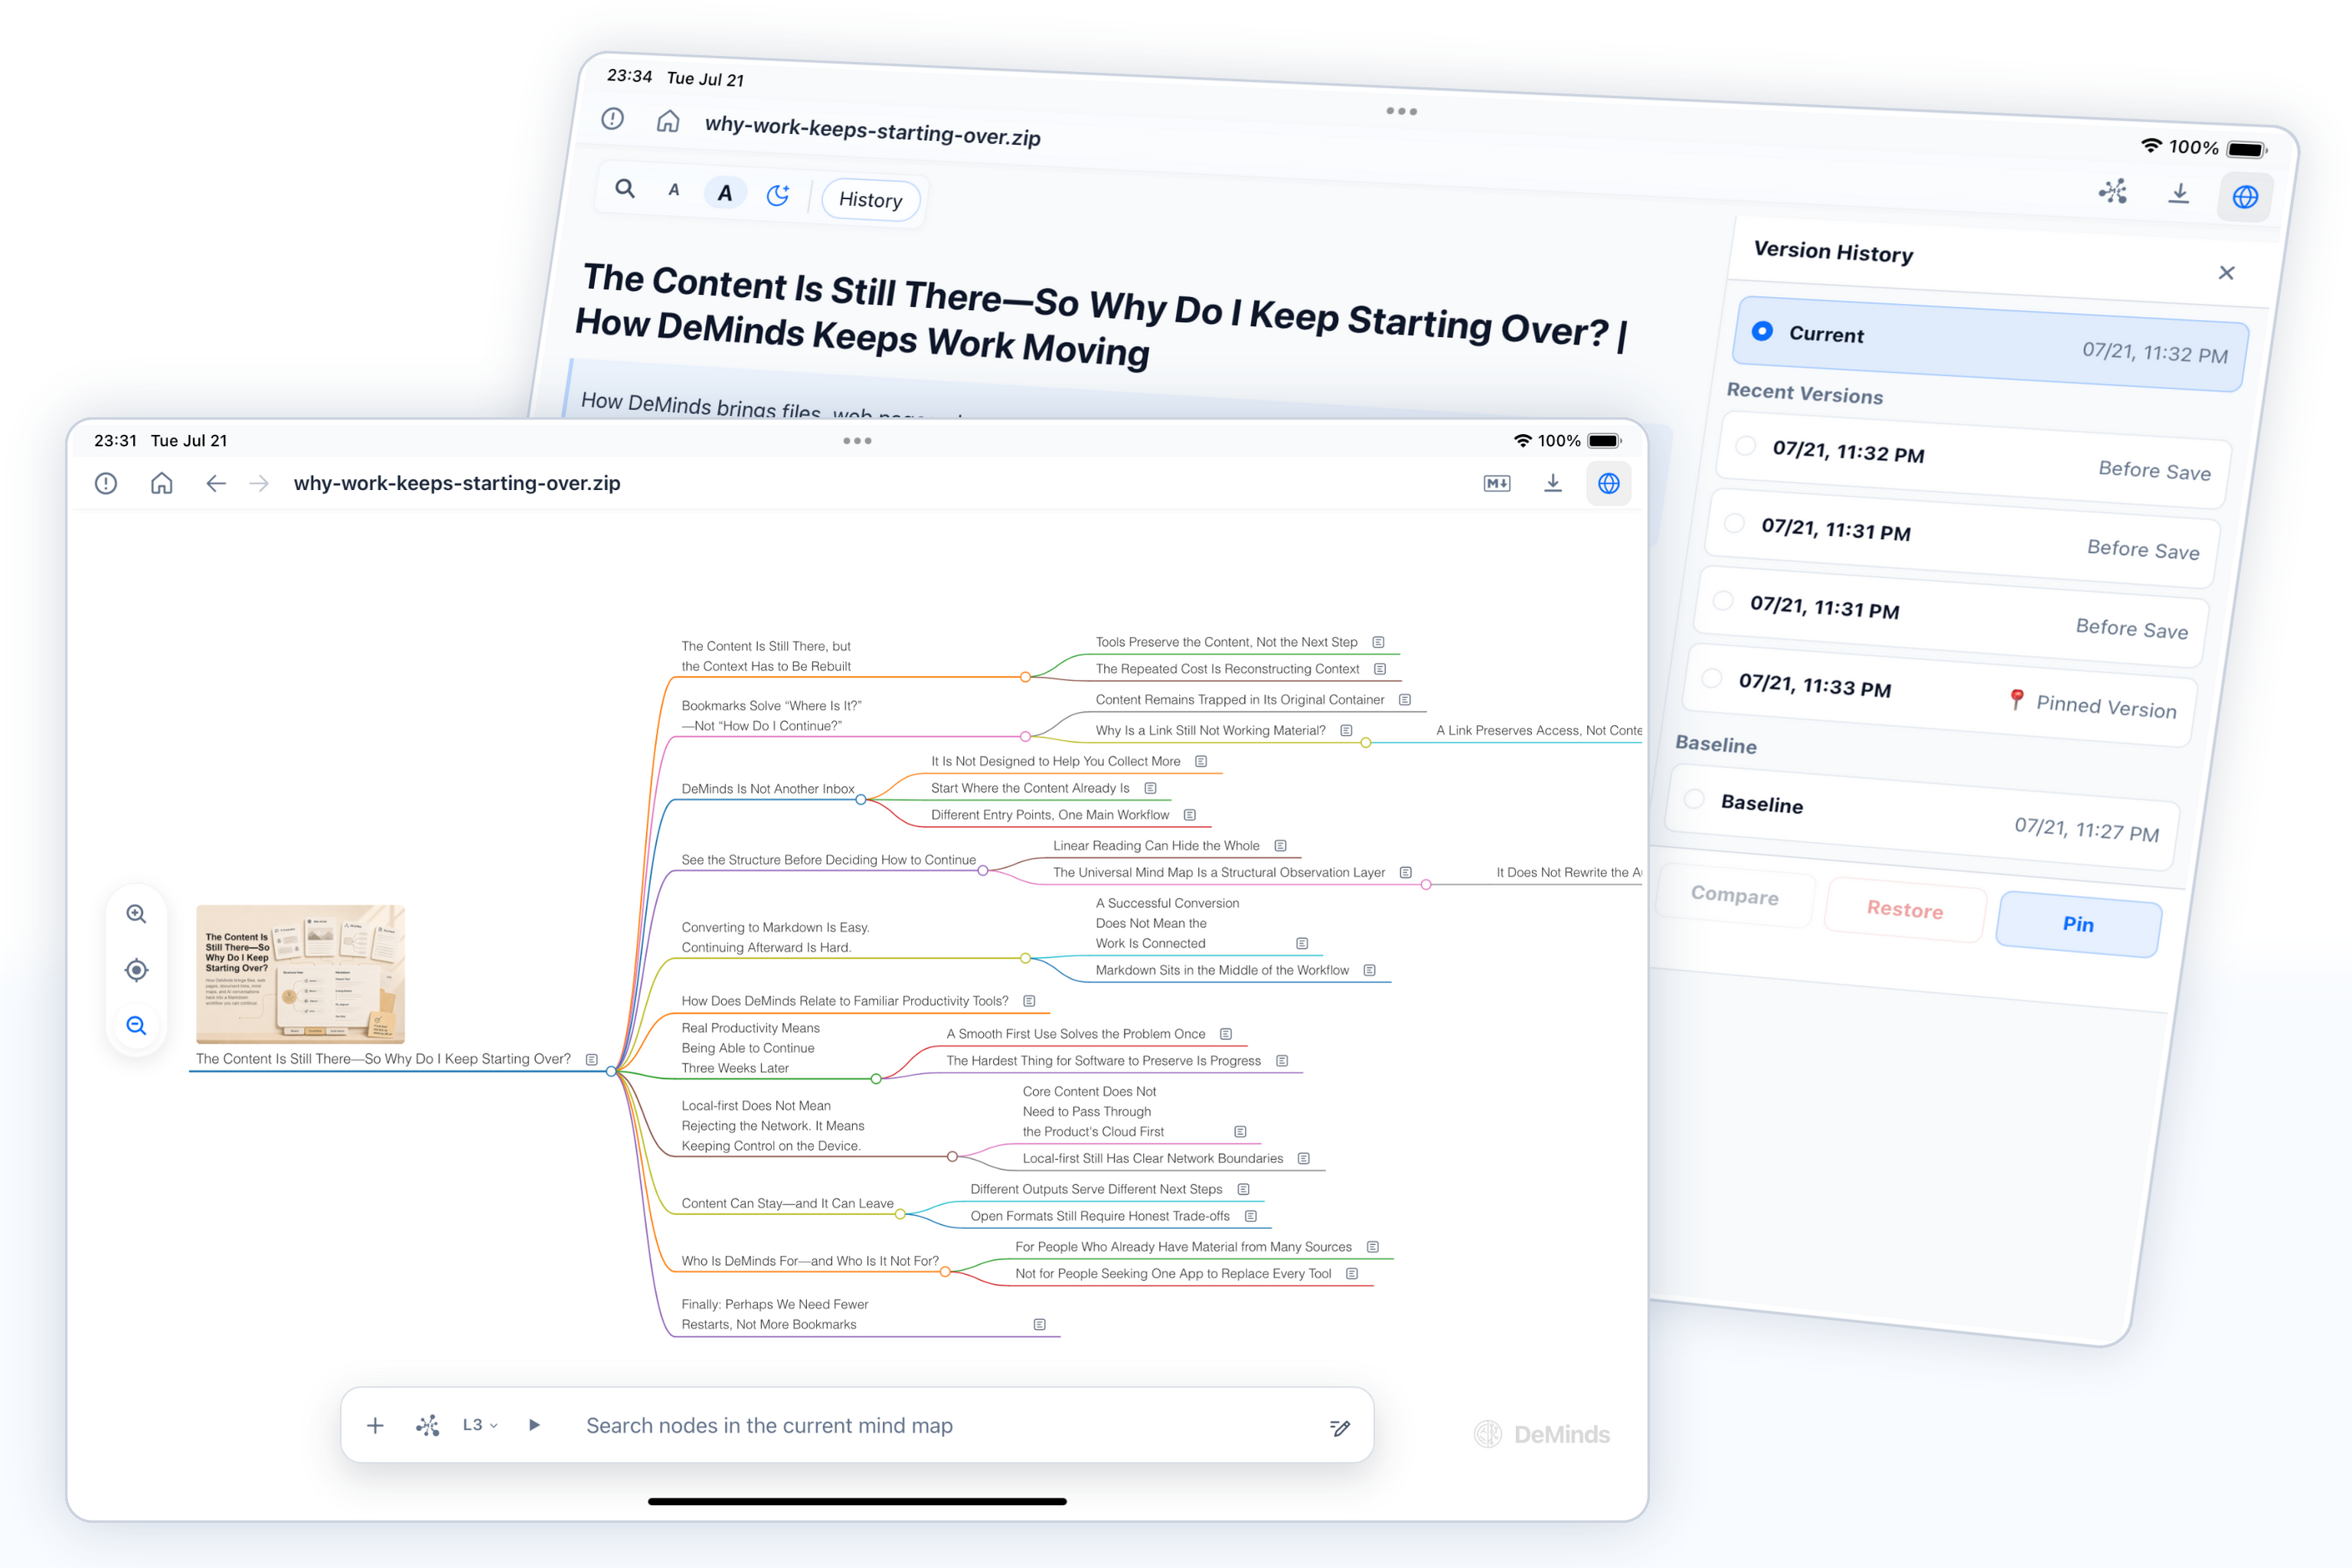Select the Baseline version radio button
Image resolution: width=2352 pixels, height=1568 pixels.
1694,799
